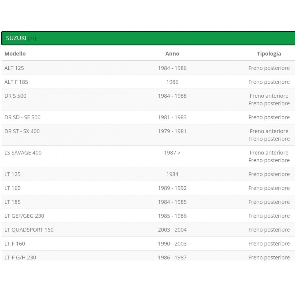This screenshot has height=295, width=295.
Task: Click the Anno column header
Action: point(172,54)
